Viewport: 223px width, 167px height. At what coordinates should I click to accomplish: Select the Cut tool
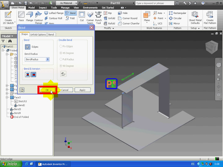(x=82, y=16)
